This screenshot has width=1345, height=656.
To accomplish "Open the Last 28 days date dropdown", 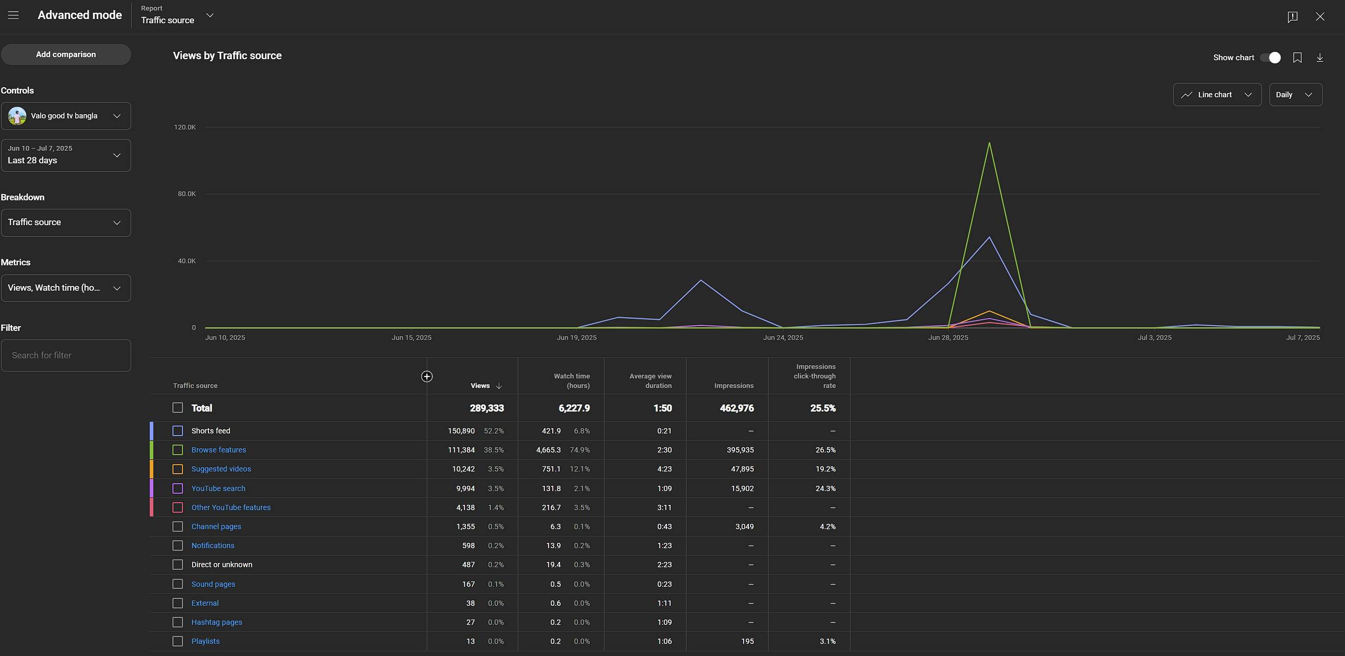I will tap(66, 155).
